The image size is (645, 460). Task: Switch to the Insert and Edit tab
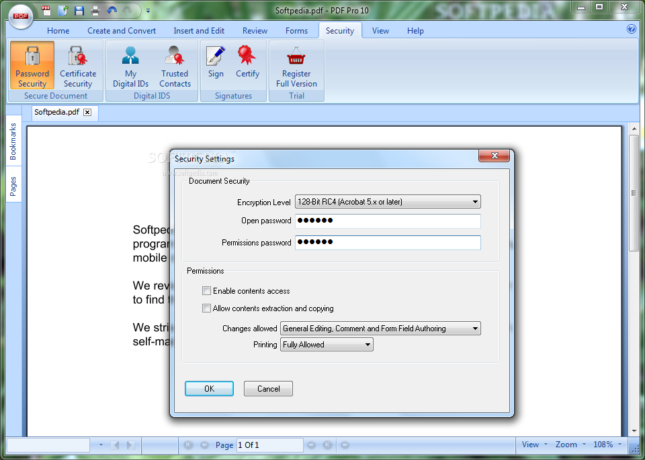point(199,30)
